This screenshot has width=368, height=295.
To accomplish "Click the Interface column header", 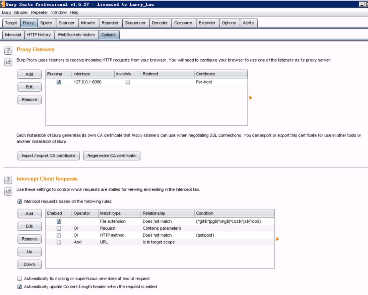I will (93, 74).
